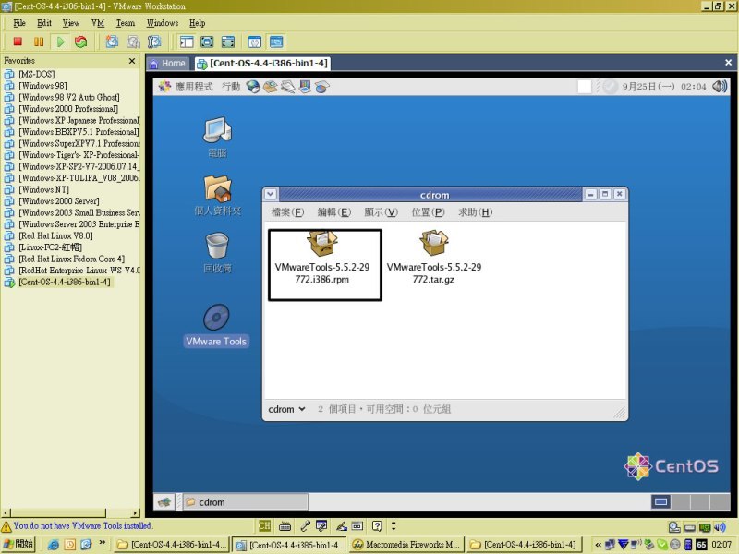The width and height of the screenshot is (739, 554).
Task: Close the current VM tab with the X
Action: (728, 62)
